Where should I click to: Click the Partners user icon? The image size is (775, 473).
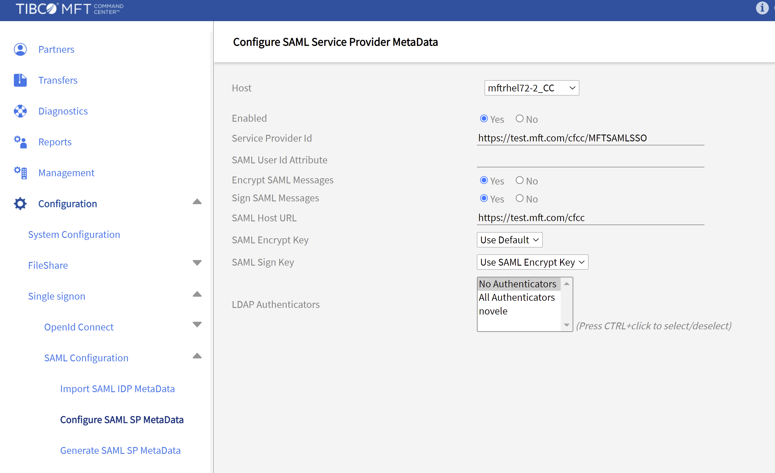pyautogui.click(x=20, y=49)
